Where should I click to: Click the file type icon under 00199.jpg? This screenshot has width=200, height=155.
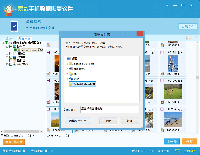162,102
